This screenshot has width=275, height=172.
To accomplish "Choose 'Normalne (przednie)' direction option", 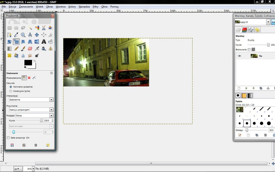I will 11,87.
